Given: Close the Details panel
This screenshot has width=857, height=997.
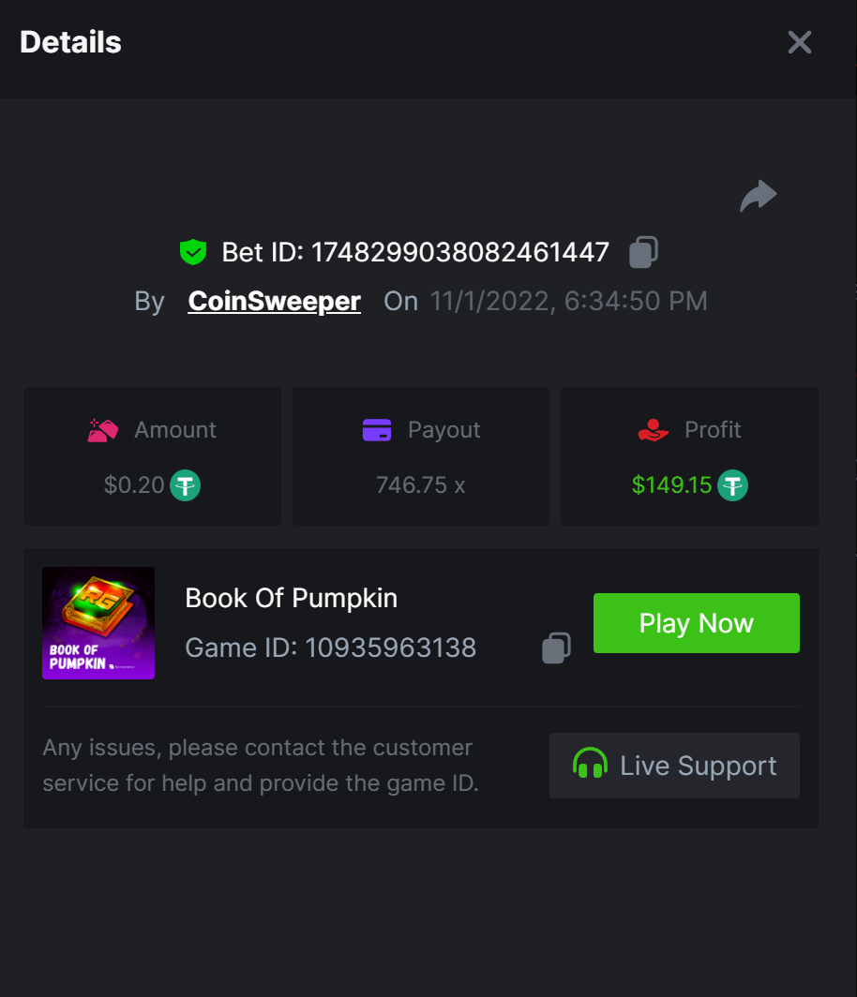Looking at the screenshot, I should [x=799, y=42].
